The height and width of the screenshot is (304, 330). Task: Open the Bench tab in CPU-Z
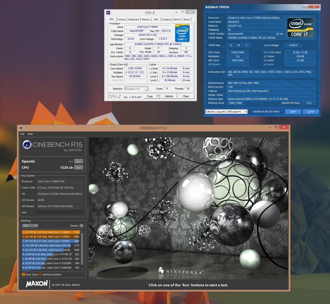coord(177,20)
